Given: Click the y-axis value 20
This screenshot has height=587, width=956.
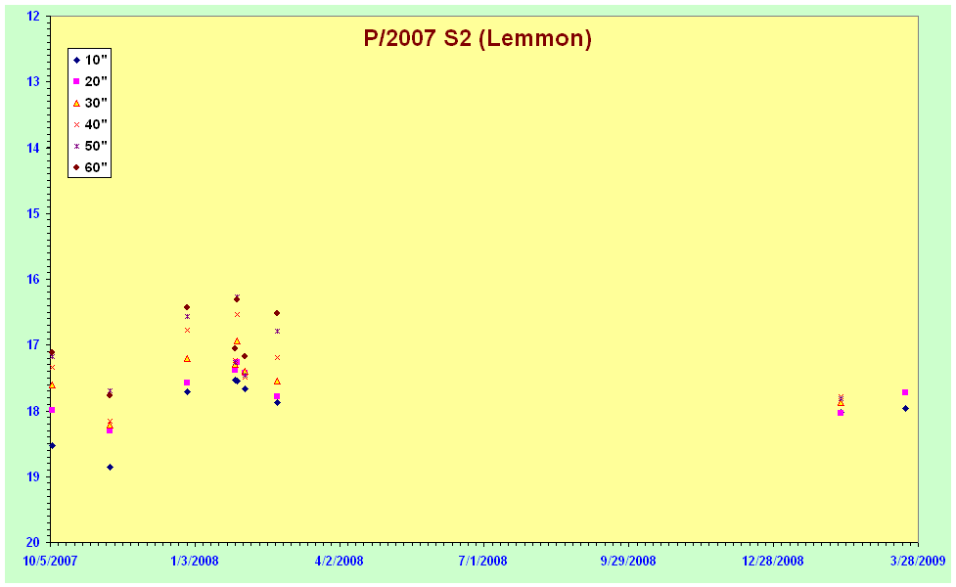Looking at the screenshot, I should [x=33, y=542].
